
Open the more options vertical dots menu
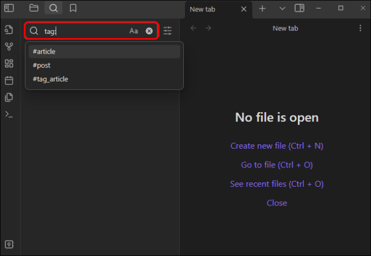click(360, 28)
